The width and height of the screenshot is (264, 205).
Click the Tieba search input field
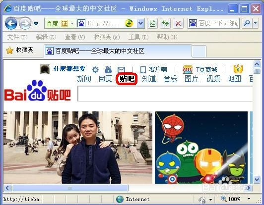[165, 94]
